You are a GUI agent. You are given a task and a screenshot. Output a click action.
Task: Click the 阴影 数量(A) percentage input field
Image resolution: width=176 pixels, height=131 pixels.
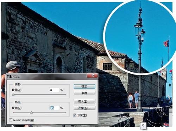pos(54,90)
